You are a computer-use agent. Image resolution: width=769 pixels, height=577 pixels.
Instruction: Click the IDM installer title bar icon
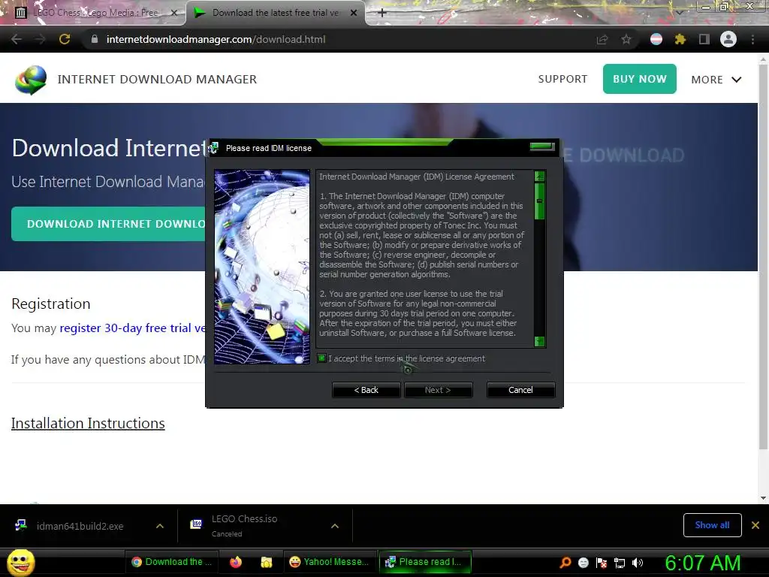[x=214, y=148]
